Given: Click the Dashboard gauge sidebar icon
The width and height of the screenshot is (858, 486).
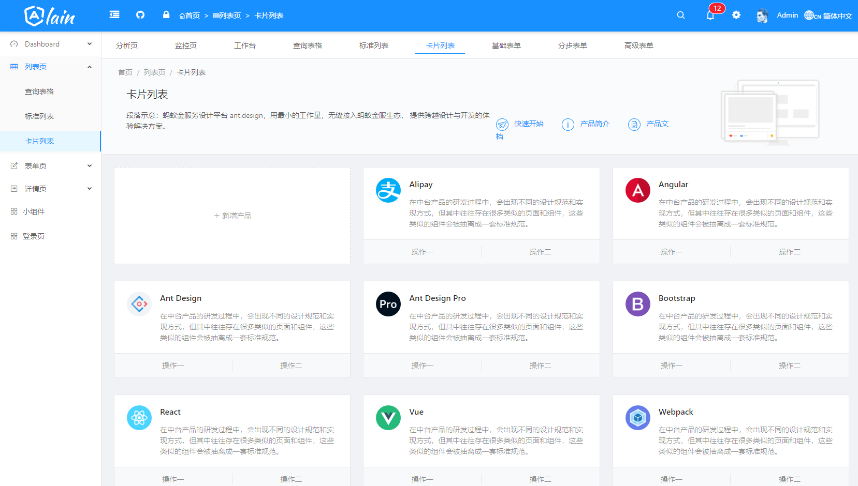Looking at the screenshot, I should [14, 44].
